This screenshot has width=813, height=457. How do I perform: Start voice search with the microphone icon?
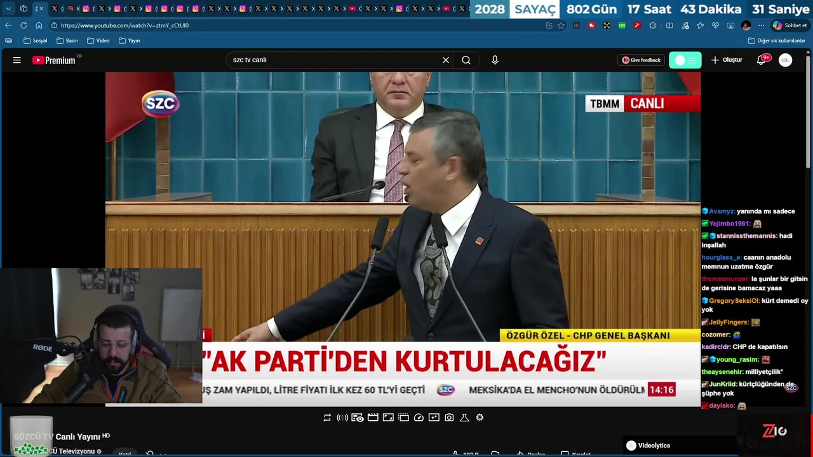495,60
